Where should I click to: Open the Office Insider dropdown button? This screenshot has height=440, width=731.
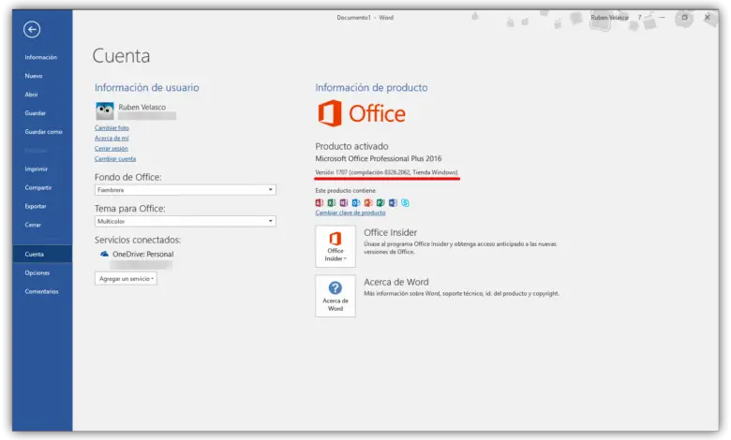(x=336, y=246)
